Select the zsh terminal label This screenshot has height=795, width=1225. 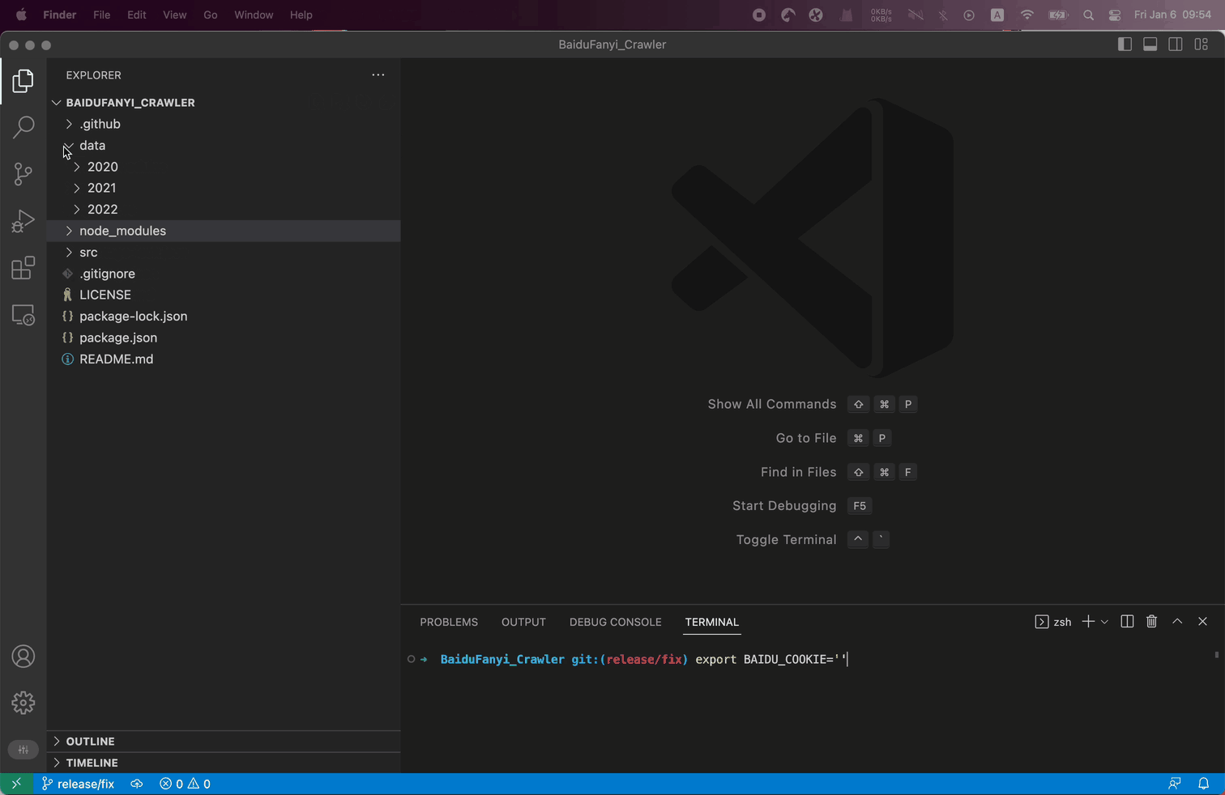coord(1053,622)
